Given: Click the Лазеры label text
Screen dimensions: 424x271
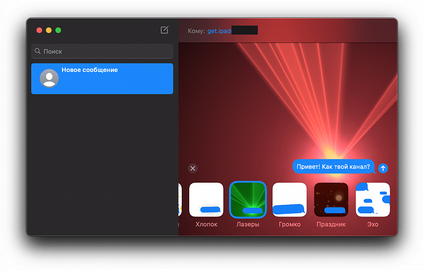Looking at the screenshot, I should 248,224.
